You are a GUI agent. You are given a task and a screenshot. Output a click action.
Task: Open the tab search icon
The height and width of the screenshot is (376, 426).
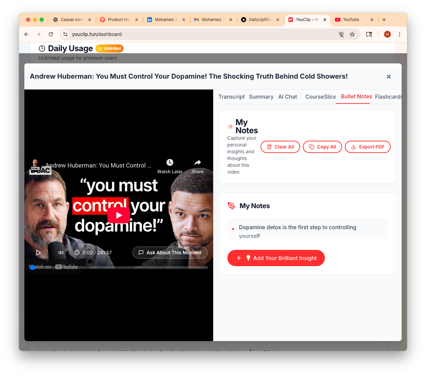coord(369,34)
